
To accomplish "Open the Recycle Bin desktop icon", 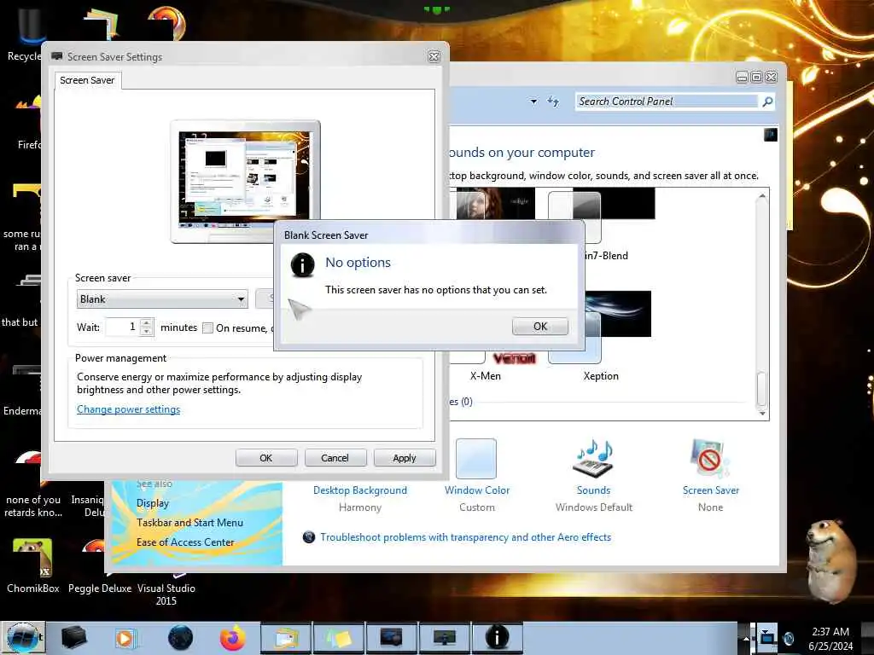I will pos(25,33).
